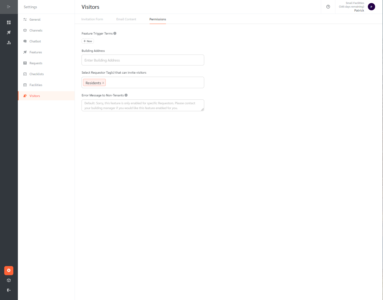This screenshot has width=383, height=300.
Task: Open the Facilities settings section
Action: 35,85
